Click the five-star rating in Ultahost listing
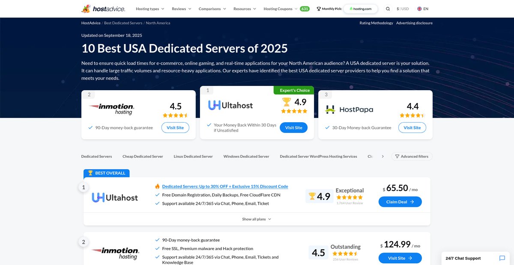Screen dimensions: 514x265 (350, 197)
